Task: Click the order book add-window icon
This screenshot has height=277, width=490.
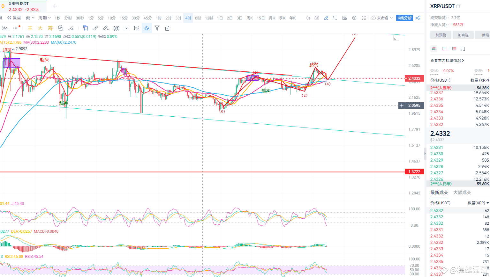Action: [463, 49]
